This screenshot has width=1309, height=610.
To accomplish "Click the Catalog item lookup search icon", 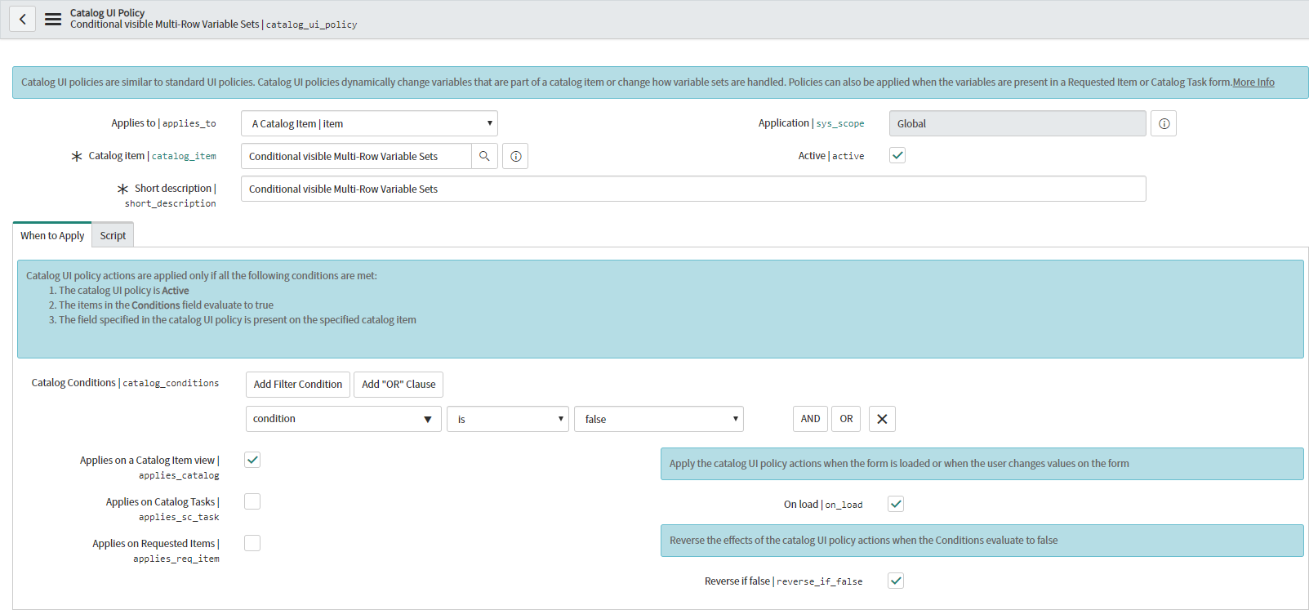I will point(484,156).
